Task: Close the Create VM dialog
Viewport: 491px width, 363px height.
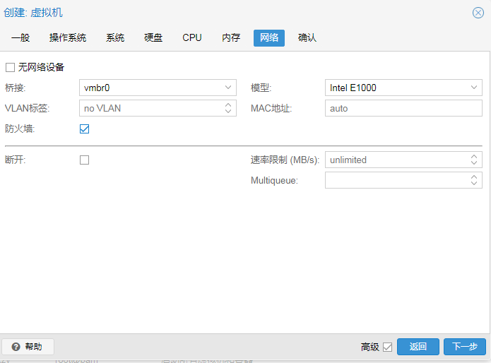Action: pos(478,13)
